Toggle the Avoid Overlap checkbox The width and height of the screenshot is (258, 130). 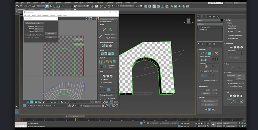(101, 82)
